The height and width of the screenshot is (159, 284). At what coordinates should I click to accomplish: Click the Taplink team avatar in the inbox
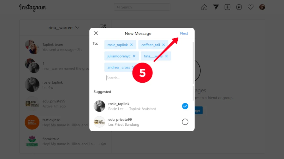click(32, 47)
